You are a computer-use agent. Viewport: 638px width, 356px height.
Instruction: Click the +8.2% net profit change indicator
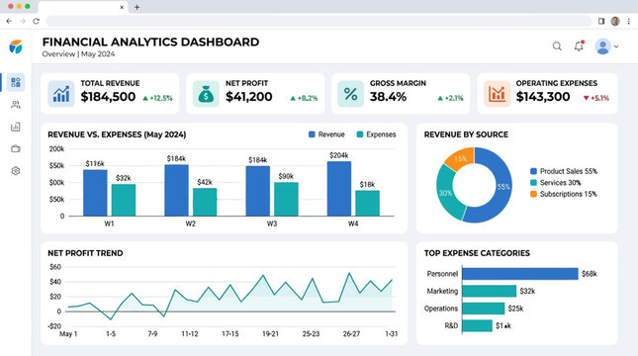coord(304,98)
